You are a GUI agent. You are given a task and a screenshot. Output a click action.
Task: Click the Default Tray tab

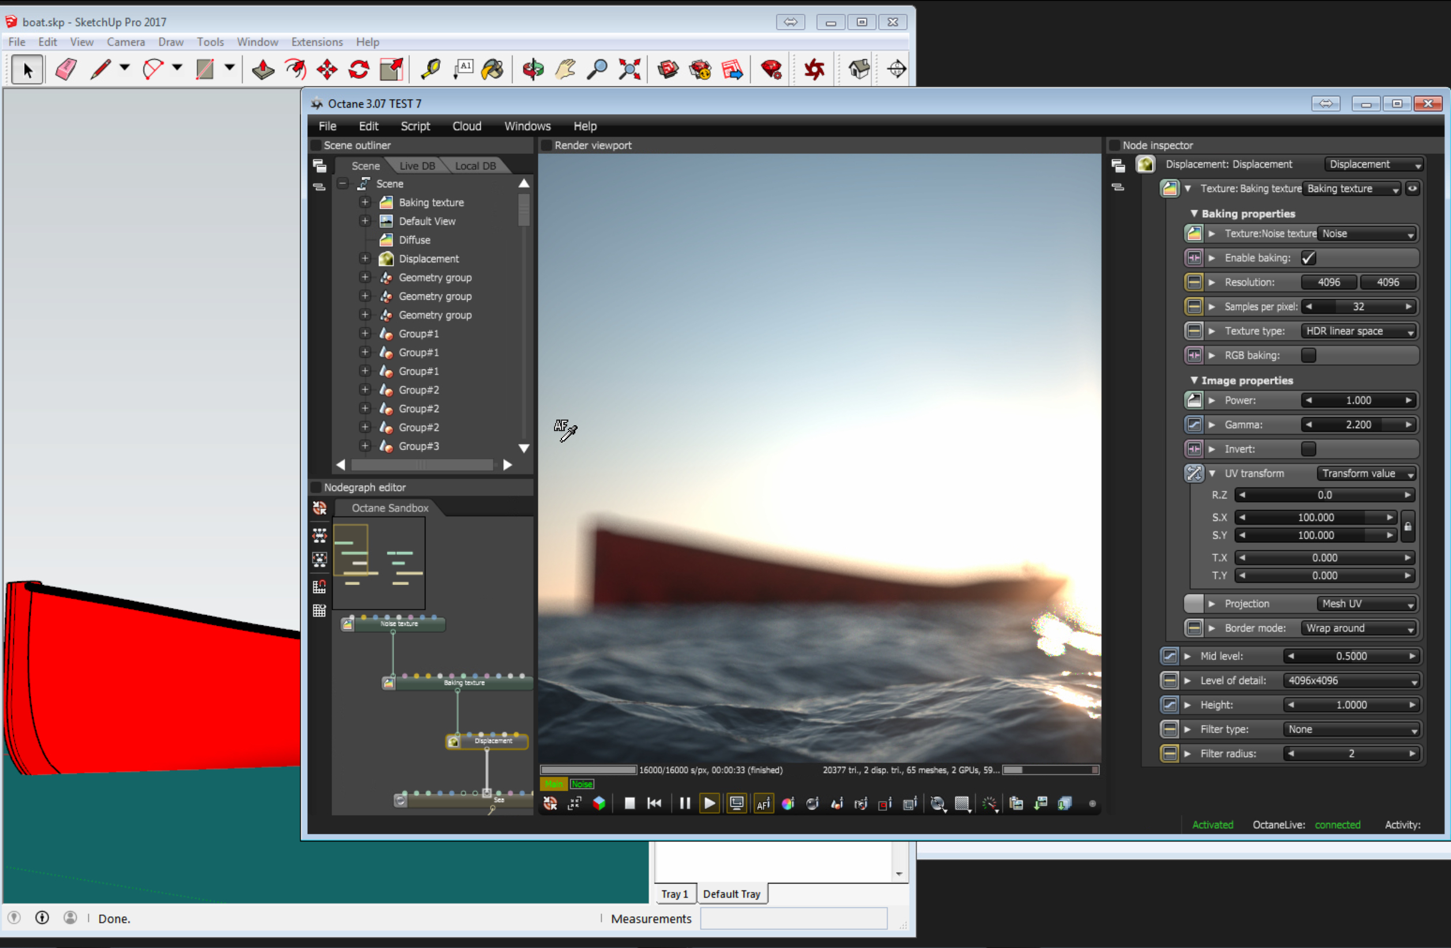[x=731, y=894]
